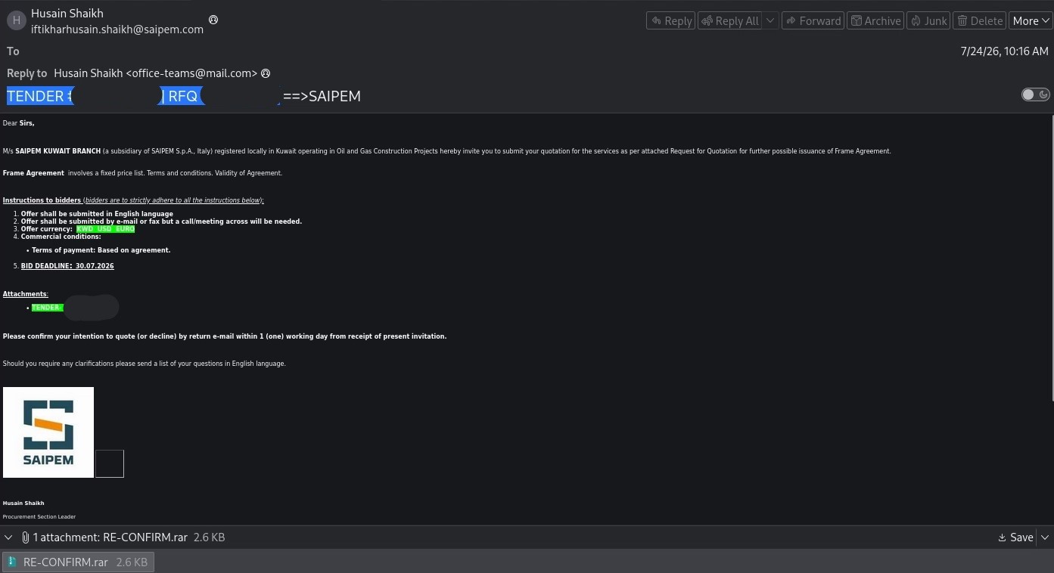
Task: Click the bold 'SAIPEM KUWAIT BRANCH' text
Action: point(58,151)
